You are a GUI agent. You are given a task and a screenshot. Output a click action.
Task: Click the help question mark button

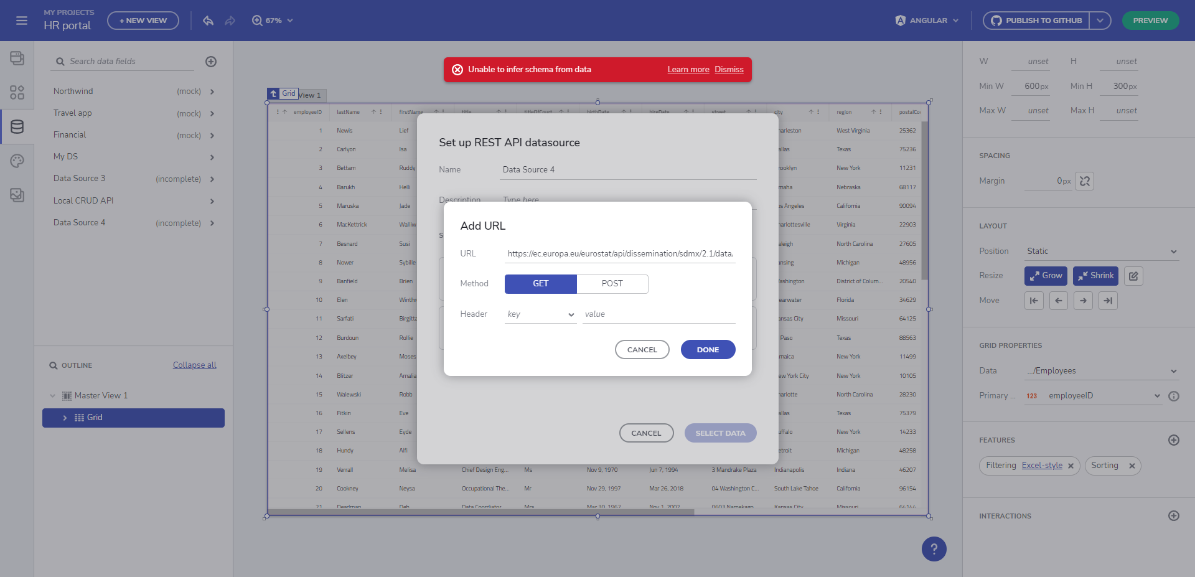tap(934, 549)
